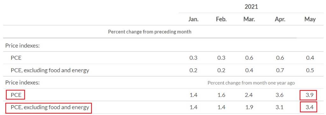326x115 pixels.
Task: Click the 2.4 yearly PCE March value
Action: tap(249, 95)
